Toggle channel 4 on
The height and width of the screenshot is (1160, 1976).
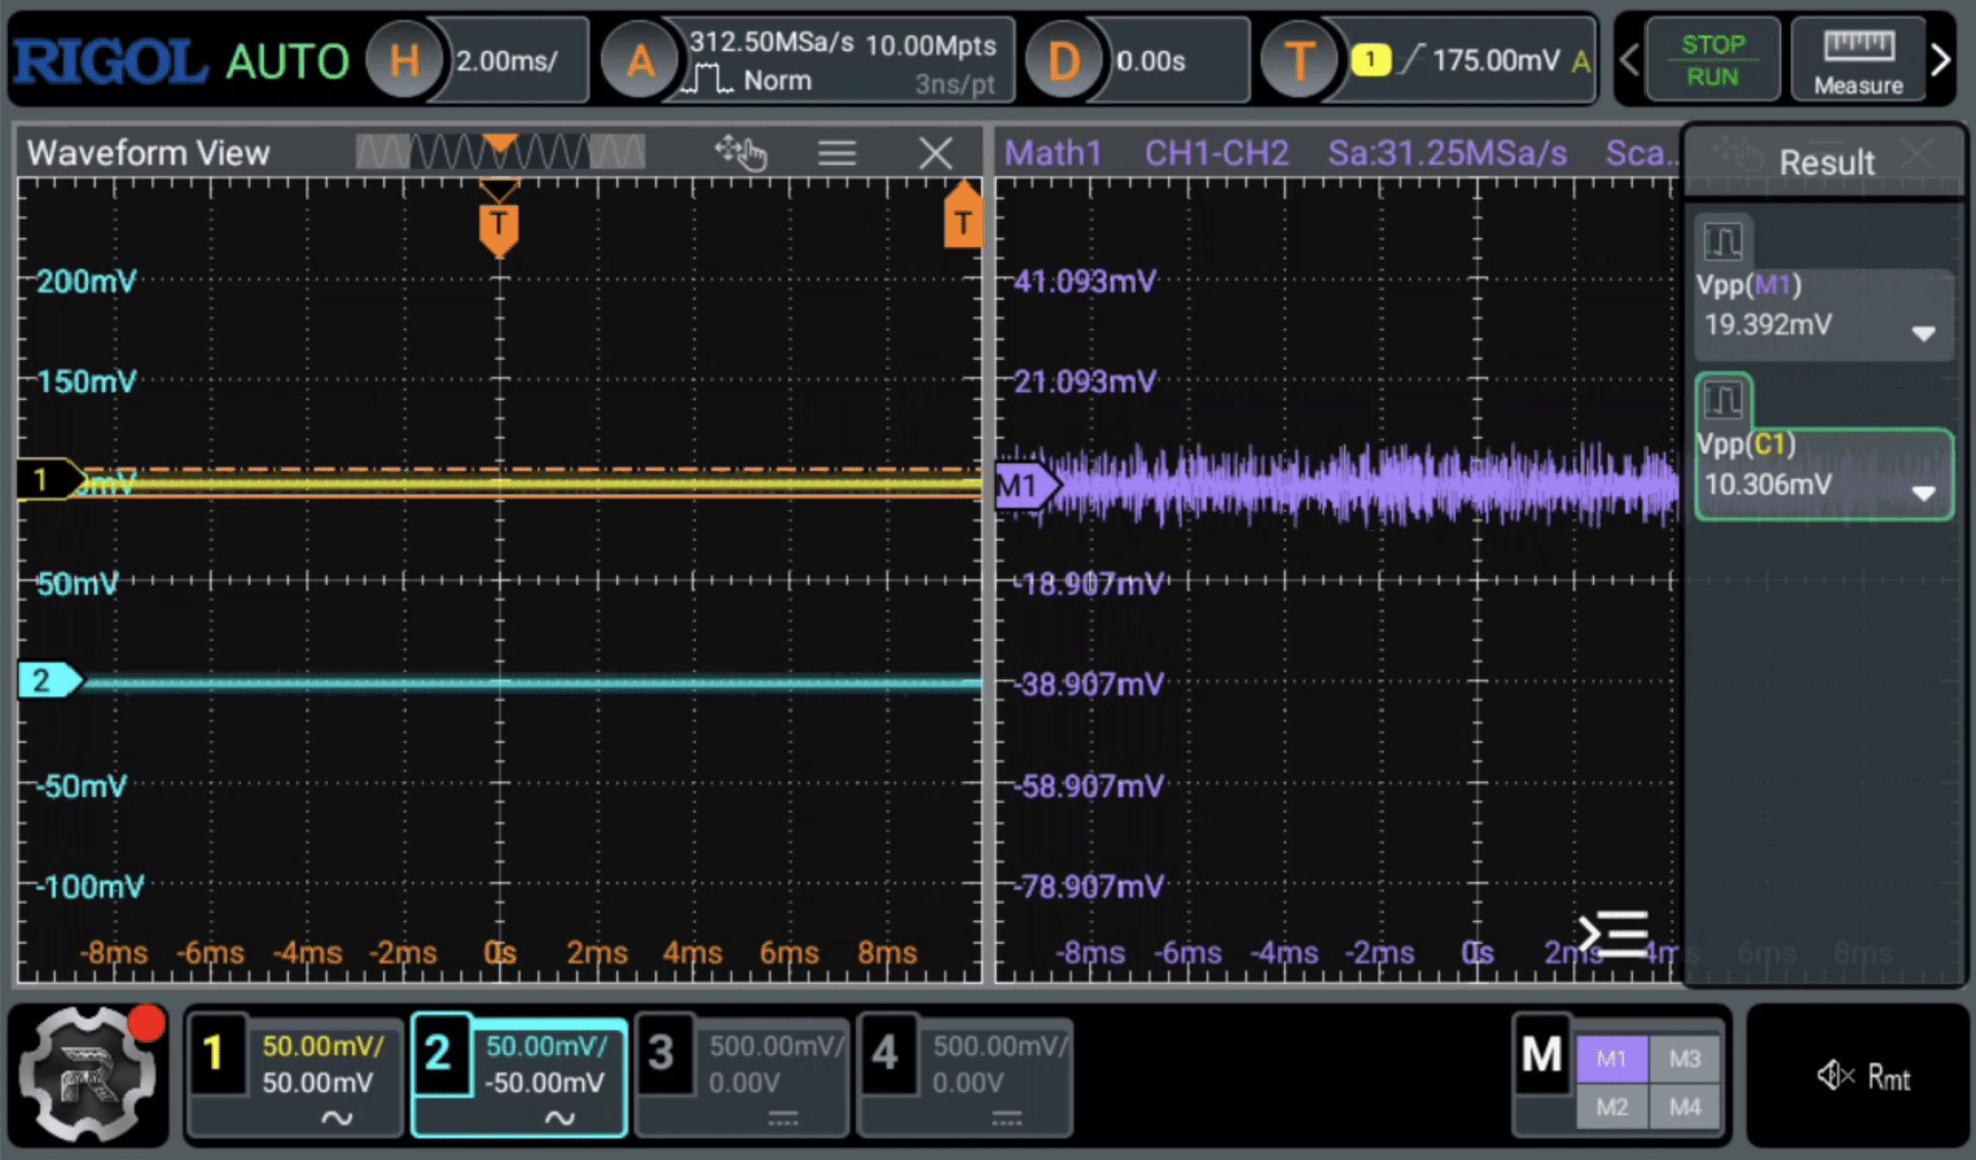(x=887, y=1053)
